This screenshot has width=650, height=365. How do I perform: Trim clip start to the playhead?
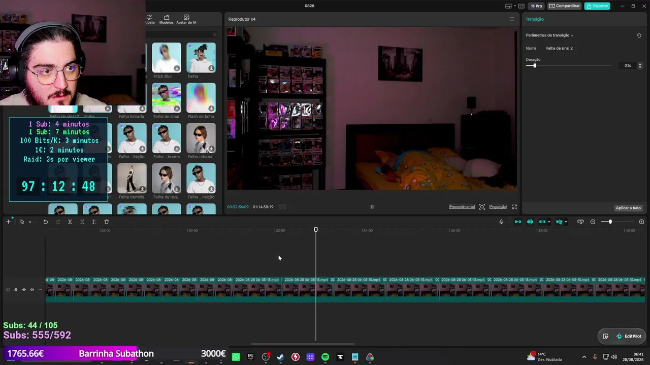tap(82, 222)
